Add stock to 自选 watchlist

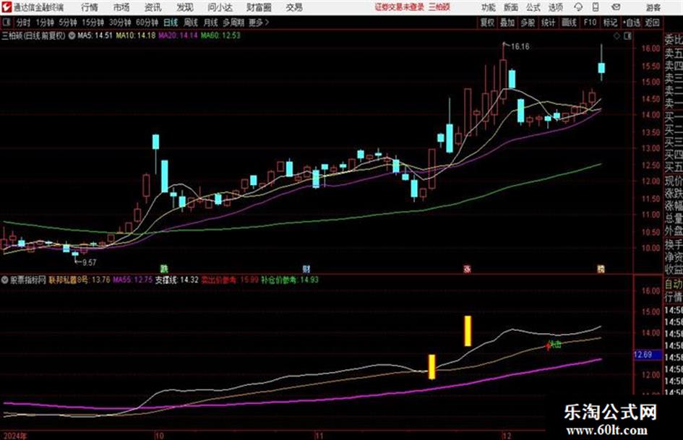pyautogui.click(x=632, y=22)
